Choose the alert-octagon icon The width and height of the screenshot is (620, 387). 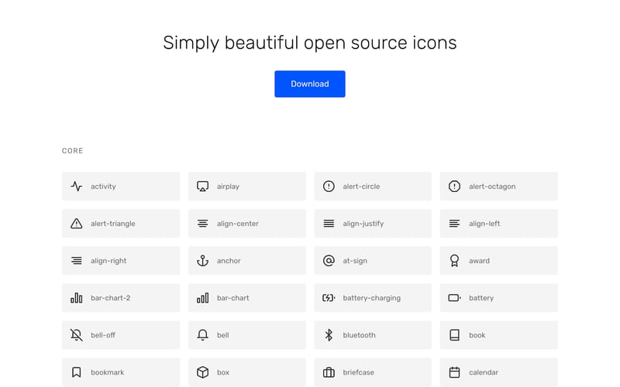[x=454, y=186]
